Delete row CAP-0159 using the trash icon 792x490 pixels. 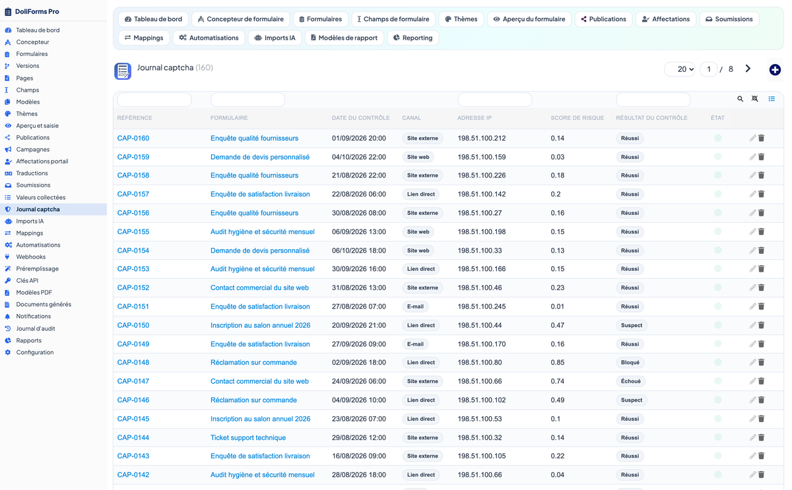[761, 157]
